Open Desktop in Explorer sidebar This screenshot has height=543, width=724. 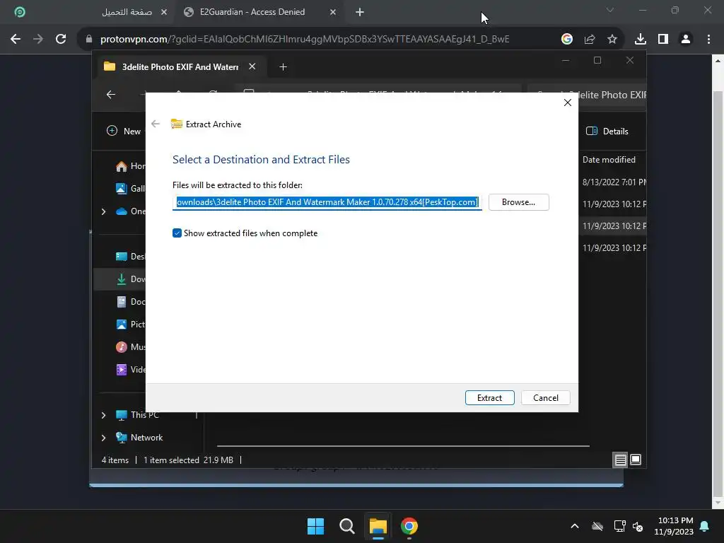click(x=131, y=256)
